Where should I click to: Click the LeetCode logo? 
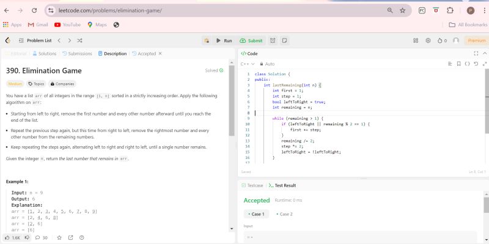coord(8,40)
